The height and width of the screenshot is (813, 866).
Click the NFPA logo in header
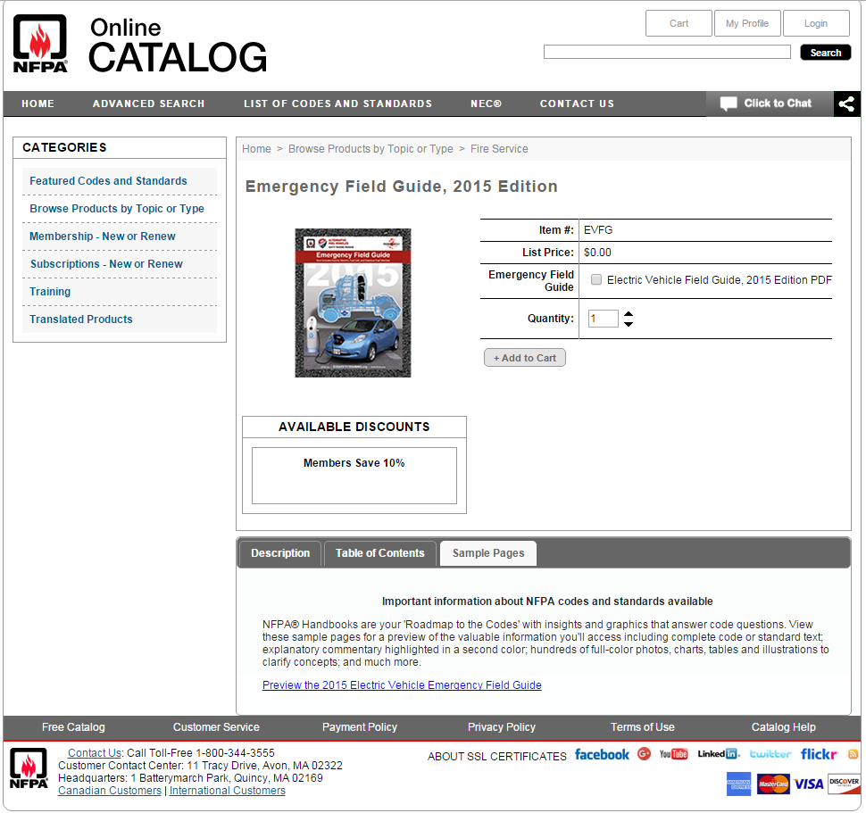tap(40, 43)
